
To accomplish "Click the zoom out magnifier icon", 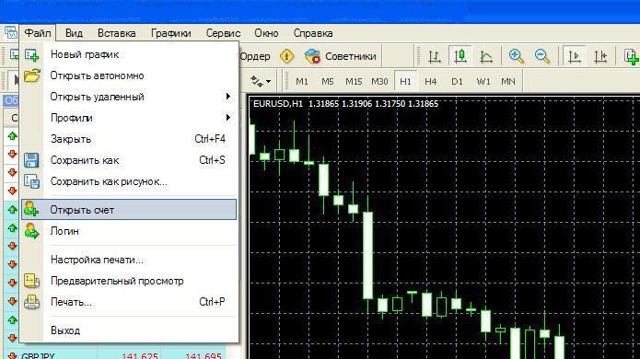I will pos(542,56).
